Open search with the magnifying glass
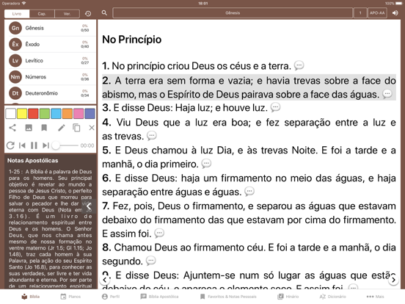This screenshot has height=304, width=405. pyautogui.click(x=104, y=12)
